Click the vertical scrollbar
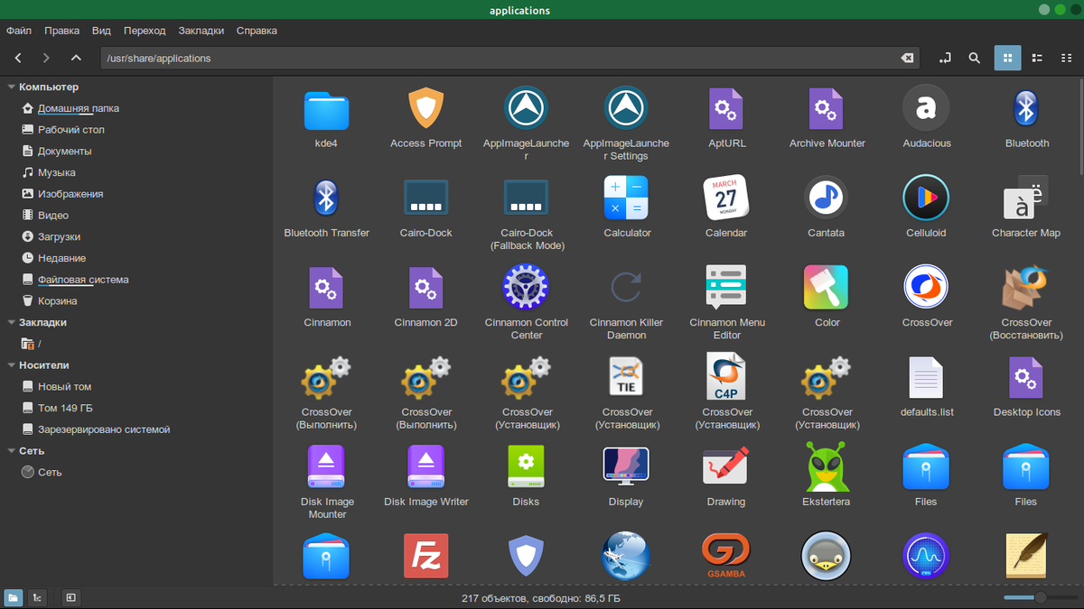Image resolution: width=1084 pixels, height=609 pixels. (x=1079, y=126)
